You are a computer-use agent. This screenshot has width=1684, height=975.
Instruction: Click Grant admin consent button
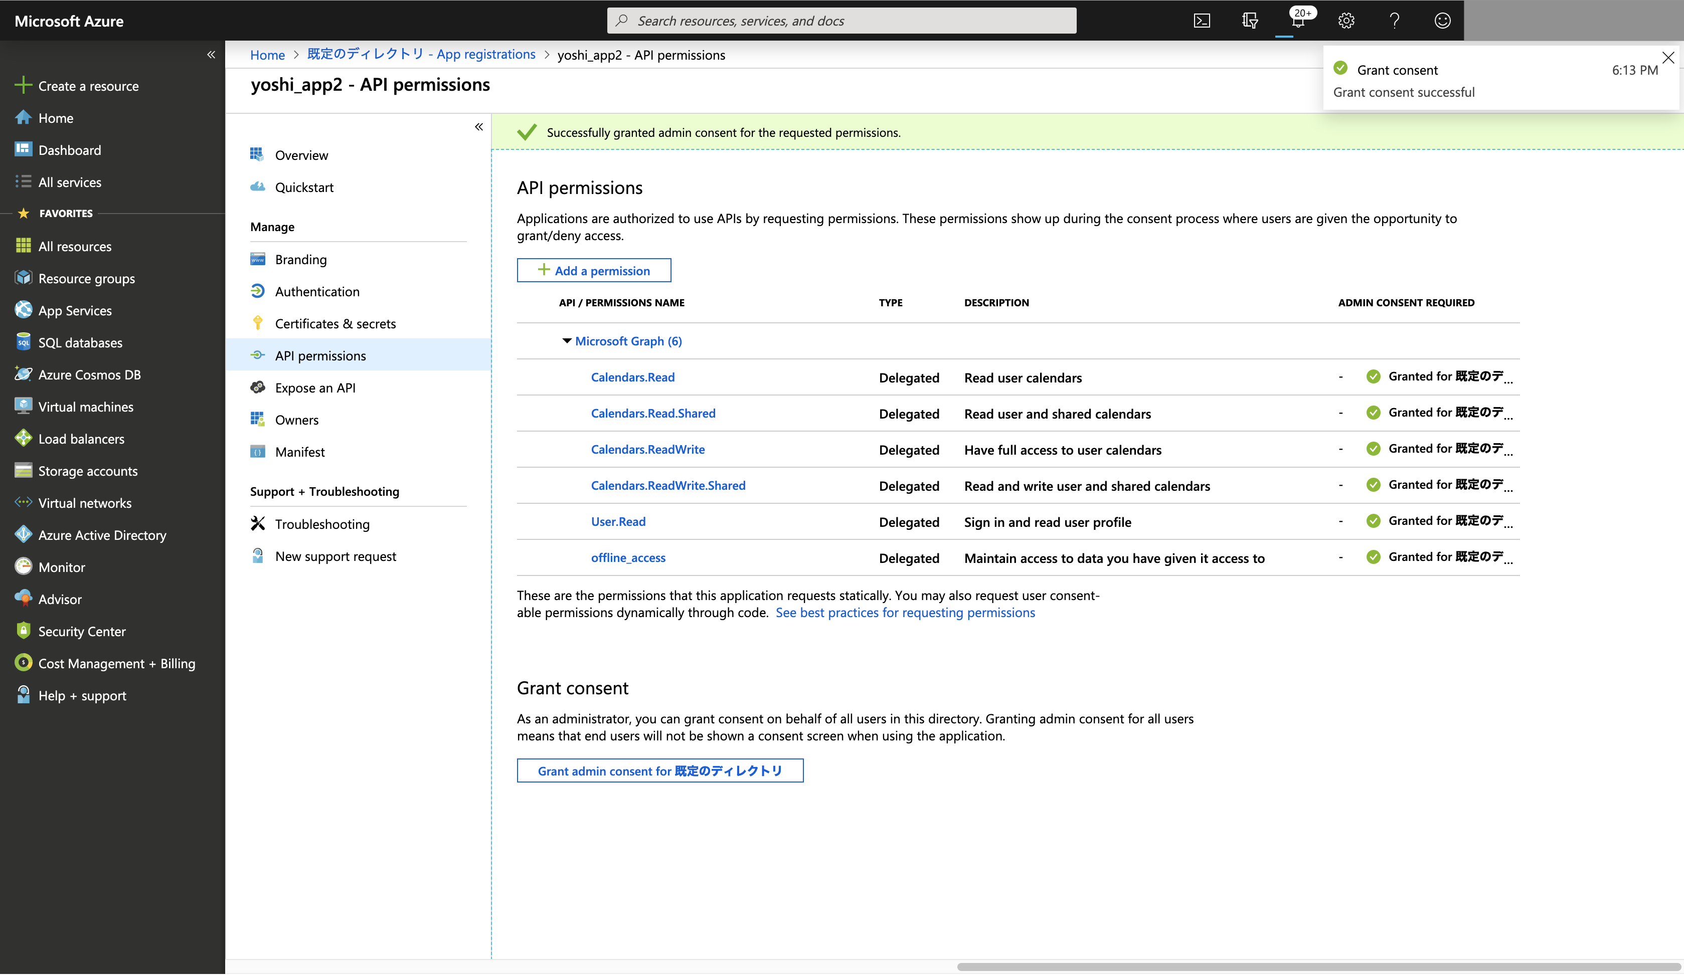(659, 770)
